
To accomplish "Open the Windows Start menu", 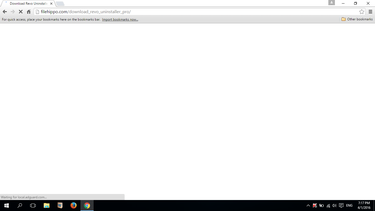I will [7, 206].
